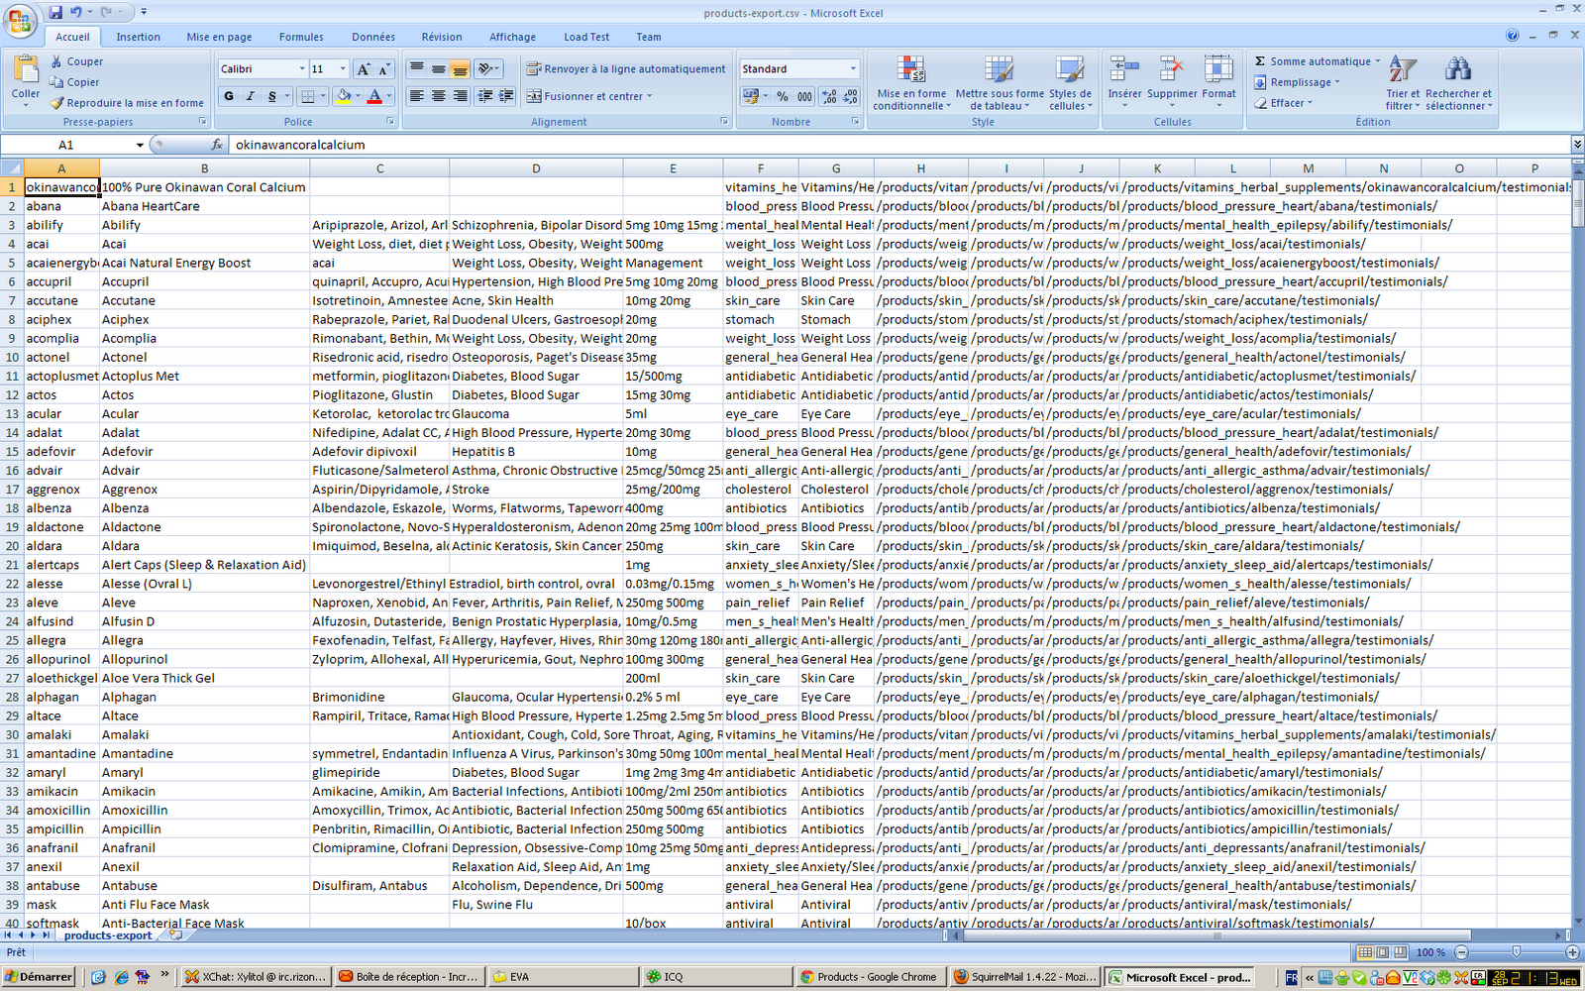This screenshot has width=1585, height=991.
Task: Toggle center horizontal alignment
Action: click(x=439, y=96)
